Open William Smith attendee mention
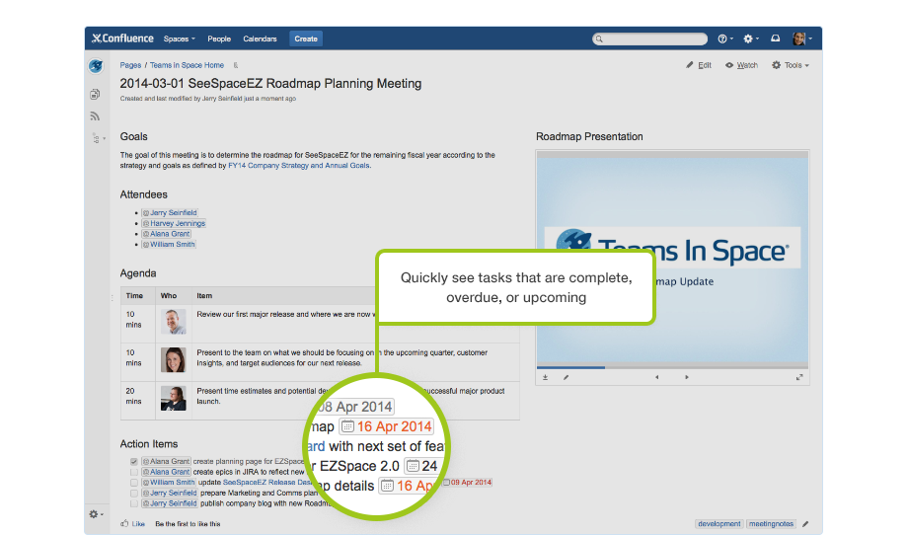The image size is (908, 535). pos(169,244)
